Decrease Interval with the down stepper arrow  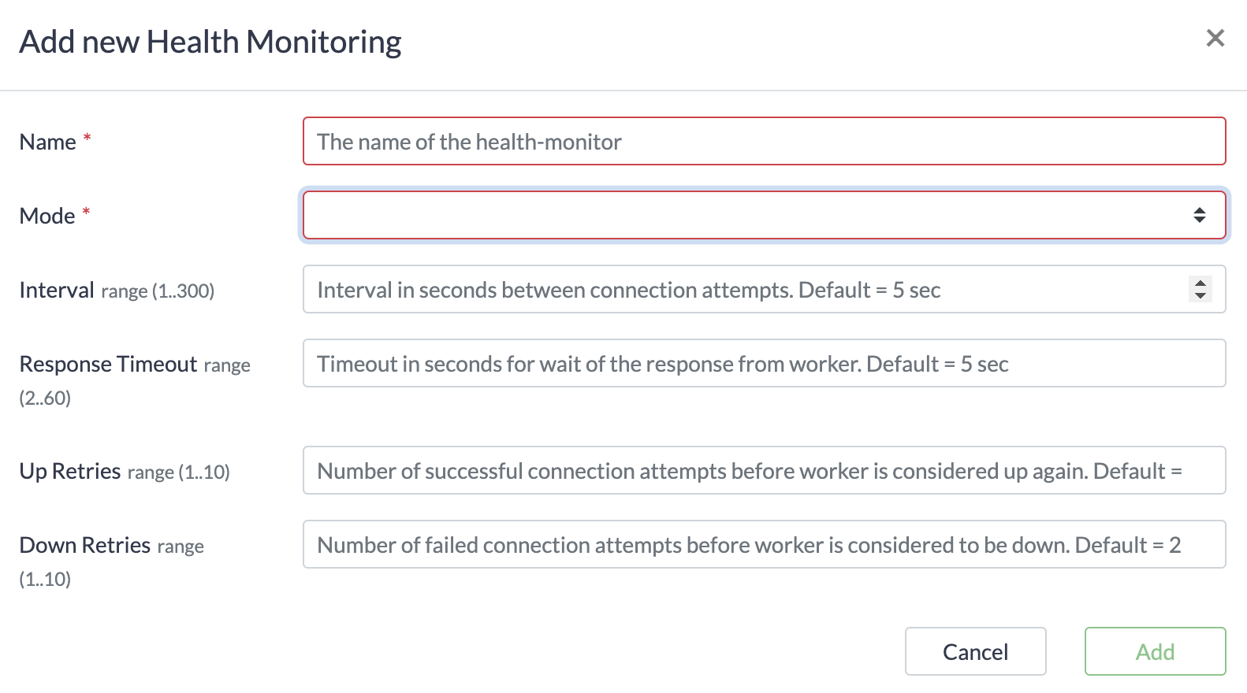pos(1200,296)
